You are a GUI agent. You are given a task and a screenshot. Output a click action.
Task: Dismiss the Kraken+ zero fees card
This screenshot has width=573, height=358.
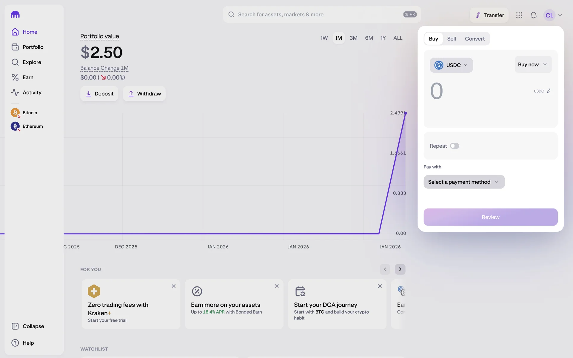(x=173, y=286)
